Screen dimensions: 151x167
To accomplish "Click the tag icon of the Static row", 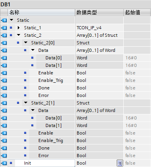I will click(4, 20).
